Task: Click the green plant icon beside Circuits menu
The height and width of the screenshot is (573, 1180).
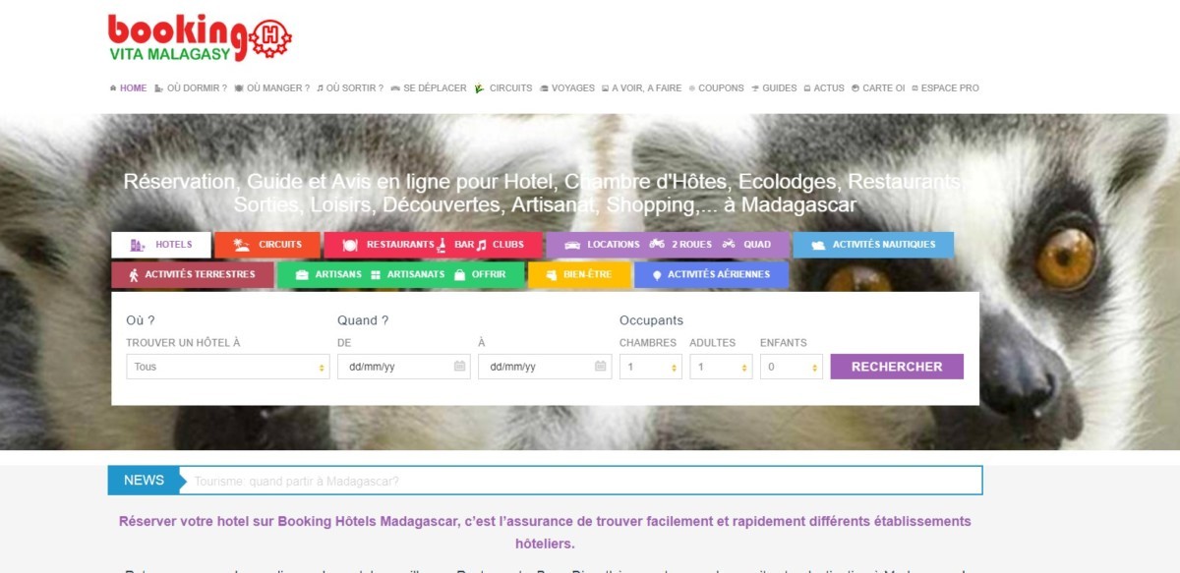Action: 479,88
